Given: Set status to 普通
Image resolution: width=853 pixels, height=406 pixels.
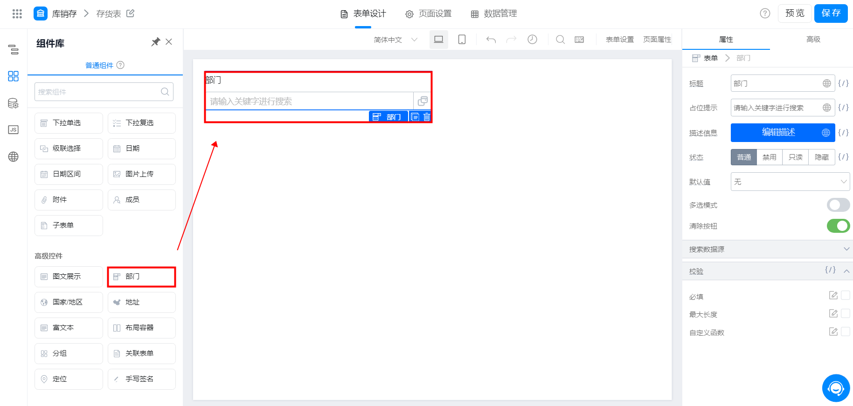Looking at the screenshot, I should [744, 157].
